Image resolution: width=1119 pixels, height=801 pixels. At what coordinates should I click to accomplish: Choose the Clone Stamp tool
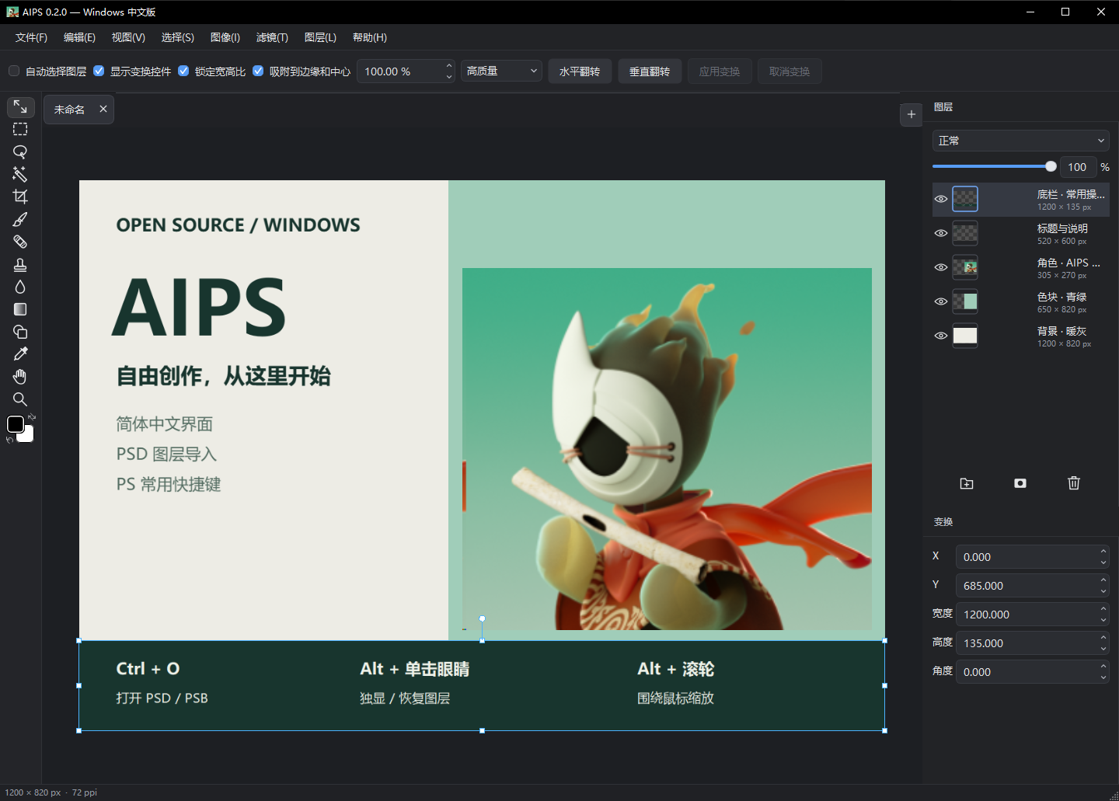tap(20, 264)
